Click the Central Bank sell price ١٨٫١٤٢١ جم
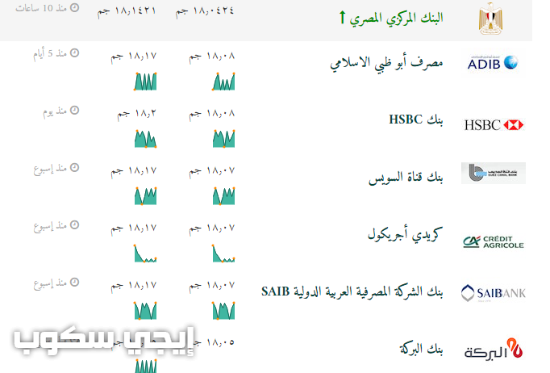550x373 pixels. [127, 10]
